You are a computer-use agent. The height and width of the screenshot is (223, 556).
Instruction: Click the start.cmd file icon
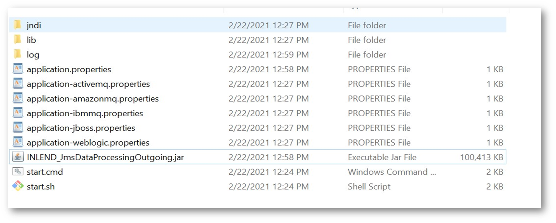click(x=18, y=171)
